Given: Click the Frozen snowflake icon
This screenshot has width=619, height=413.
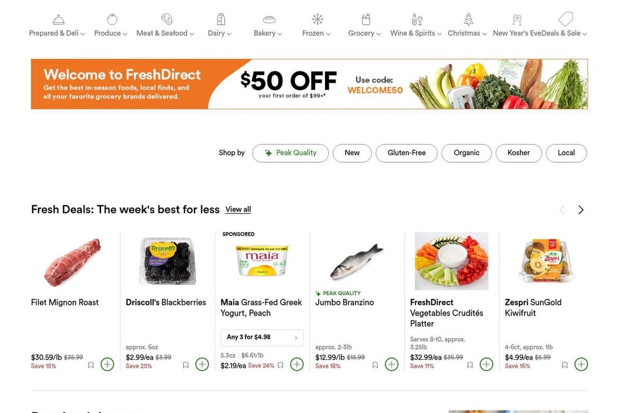Looking at the screenshot, I should [x=316, y=19].
